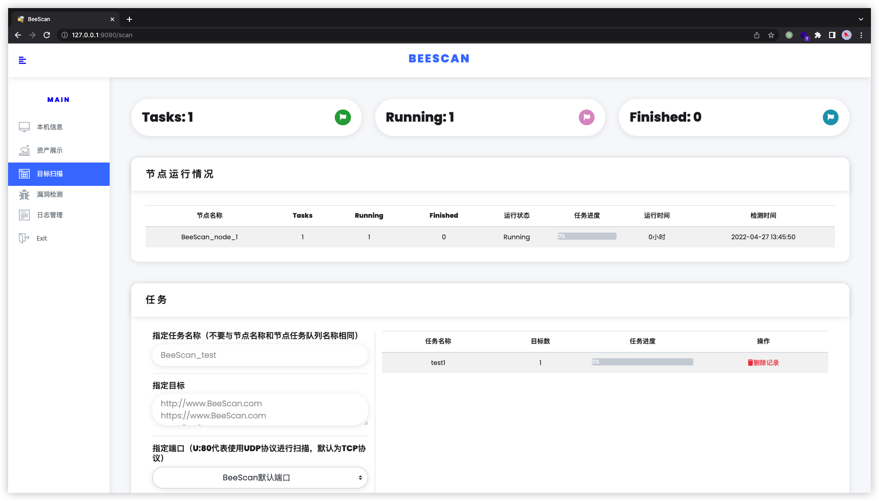Click the teal flag icon in Finished card
Screen dimensions: 879x501
coord(830,117)
